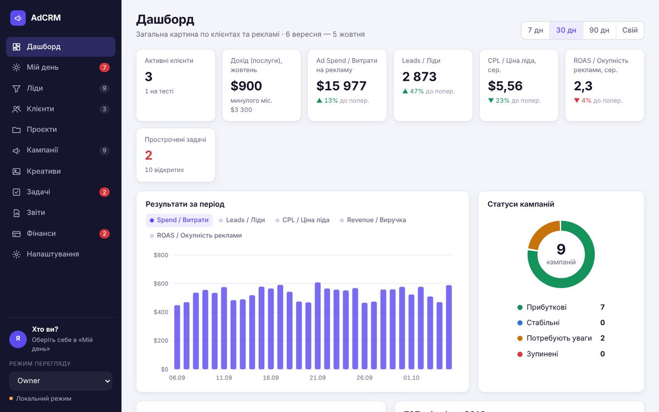Open the Активні клієнти card

pyautogui.click(x=176, y=85)
